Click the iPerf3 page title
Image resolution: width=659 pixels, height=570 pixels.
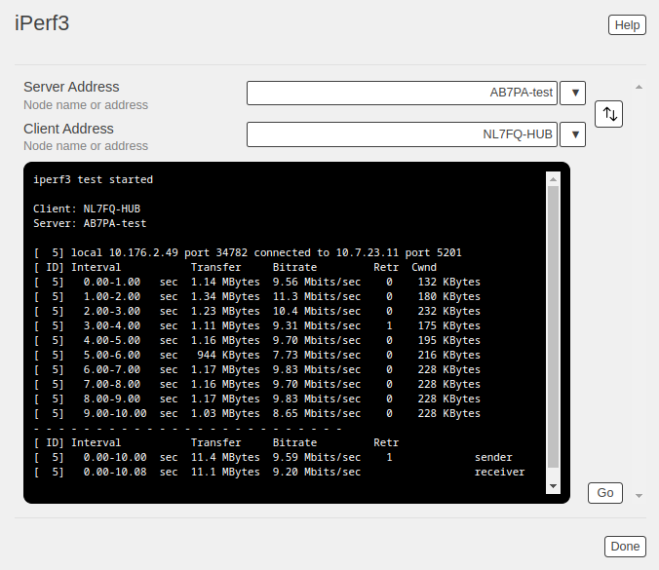42,23
